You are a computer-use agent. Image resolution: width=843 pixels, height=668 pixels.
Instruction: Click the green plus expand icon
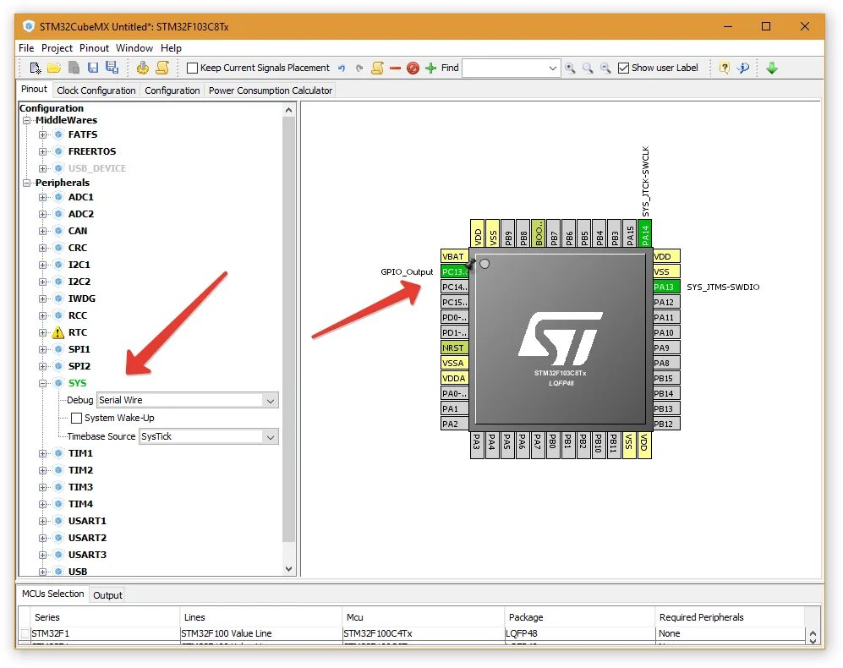[x=430, y=68]
